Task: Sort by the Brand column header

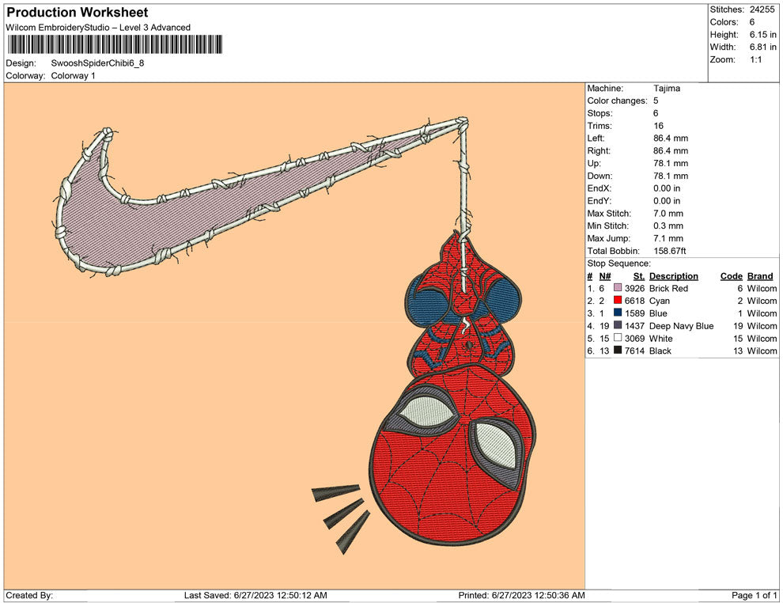Action: click(760, 276)
